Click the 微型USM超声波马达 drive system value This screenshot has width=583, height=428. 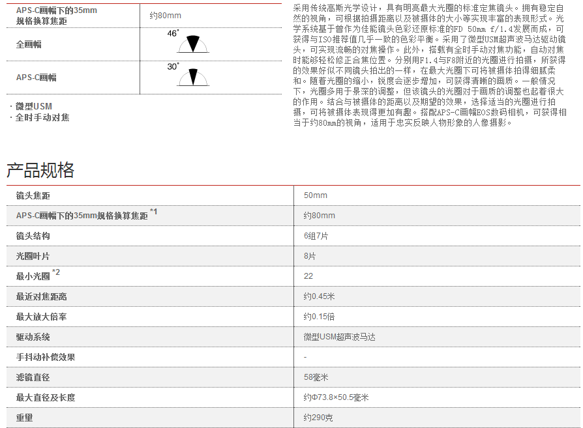pyautogui.click(x=340, y=337)
